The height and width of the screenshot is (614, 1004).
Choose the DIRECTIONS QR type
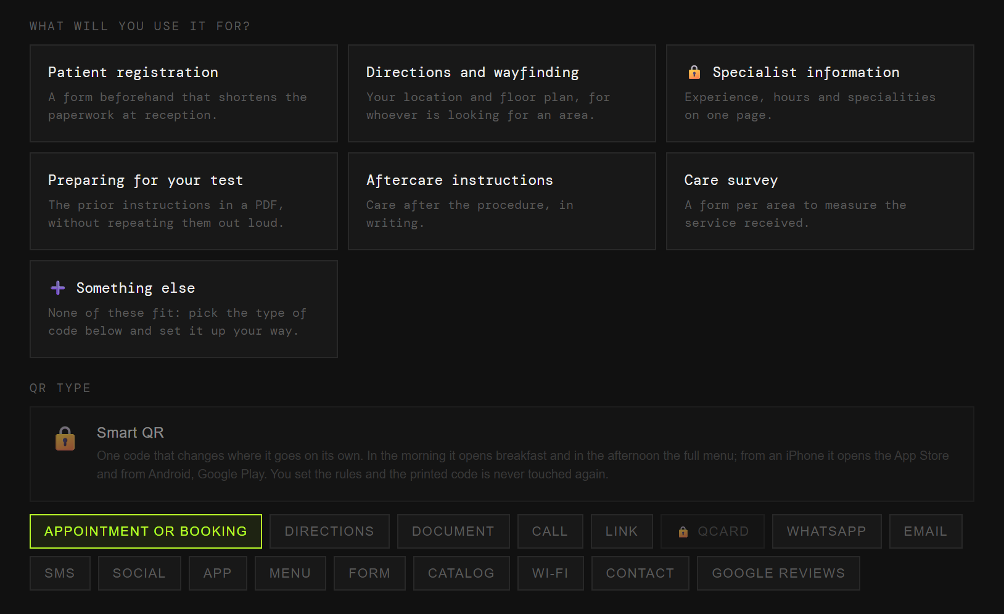(329, 531)
